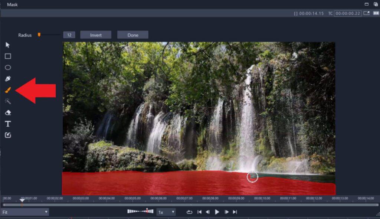Select the ellipse mask tool
Image resolution: width=380 pixels, height=219 pixels.
(x=8, y=67)
